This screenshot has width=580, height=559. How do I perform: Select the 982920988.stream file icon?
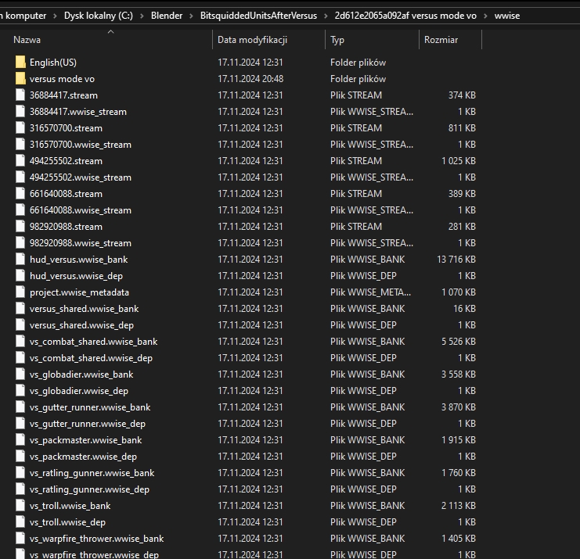coord(20,227)
